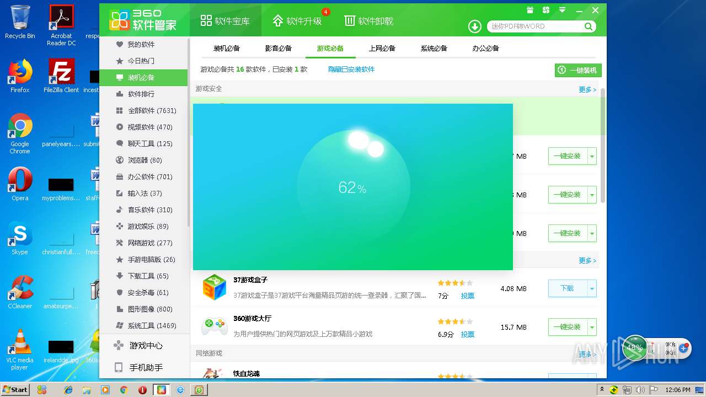The width and height of the screenshot is (706, 397).
Task: Click the 6.9分 rating score of 360游戏大厅
Action: pos(446,335)
